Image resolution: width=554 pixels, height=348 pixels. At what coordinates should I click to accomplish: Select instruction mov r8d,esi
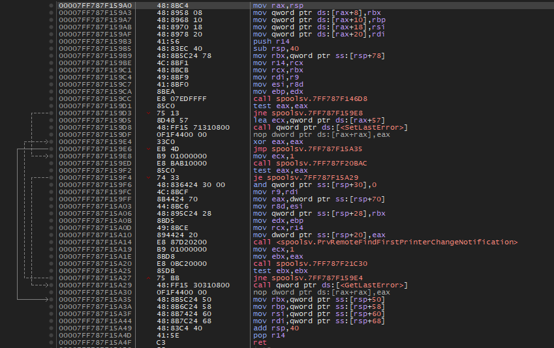278,207
